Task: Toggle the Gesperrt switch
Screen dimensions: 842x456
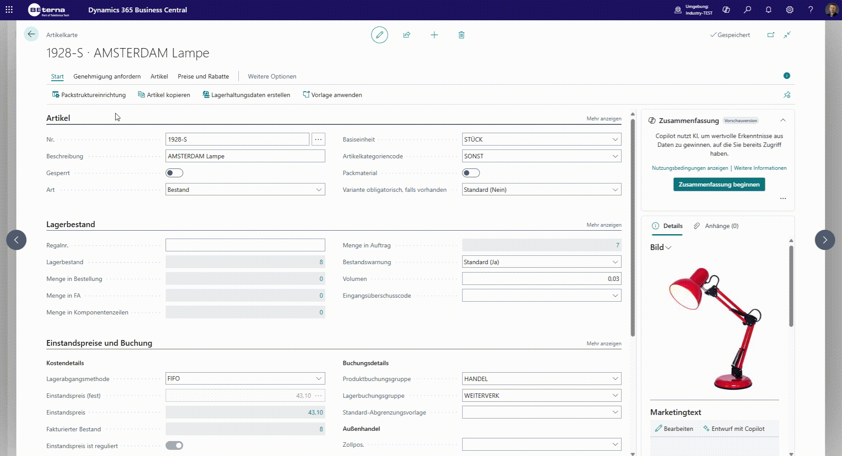Action: (x=174, y=173)
